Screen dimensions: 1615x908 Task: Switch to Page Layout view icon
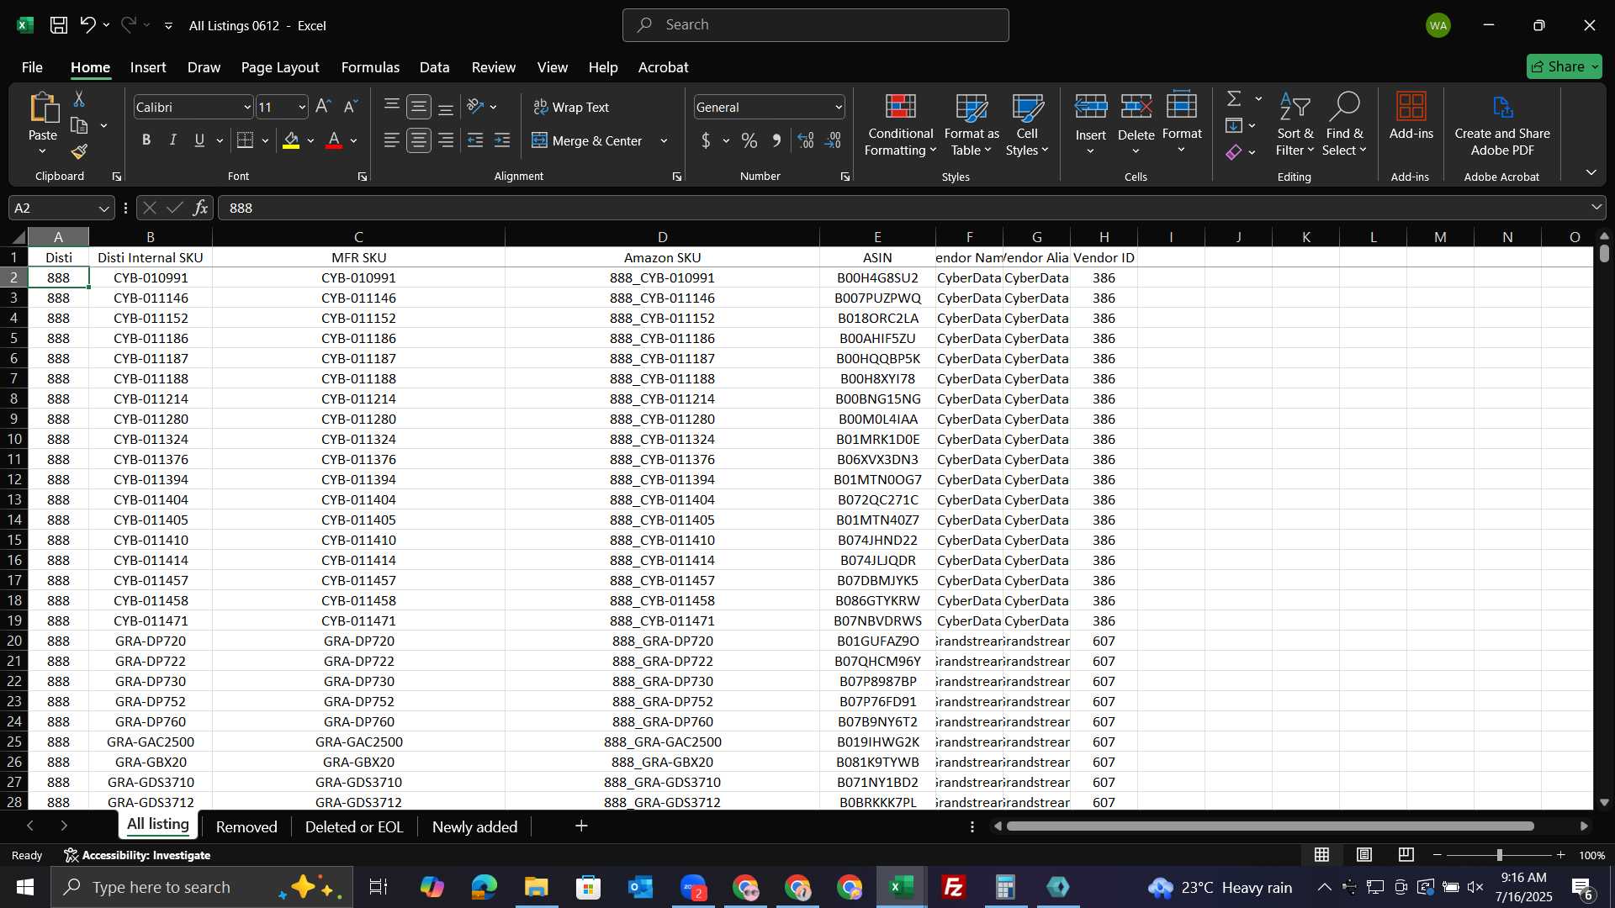pyautogui.click(x=1364, y=855)
